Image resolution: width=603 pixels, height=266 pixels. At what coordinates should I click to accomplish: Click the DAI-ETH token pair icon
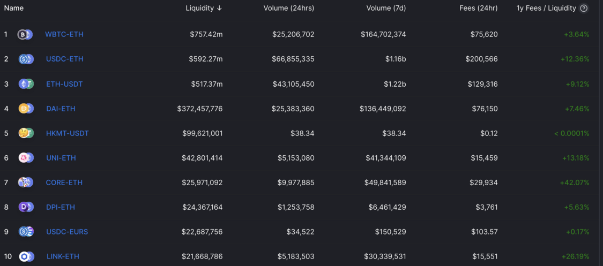coord(26,109)
